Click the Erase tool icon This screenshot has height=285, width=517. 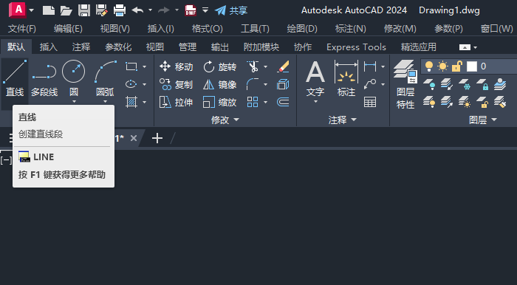click(283, 66)
